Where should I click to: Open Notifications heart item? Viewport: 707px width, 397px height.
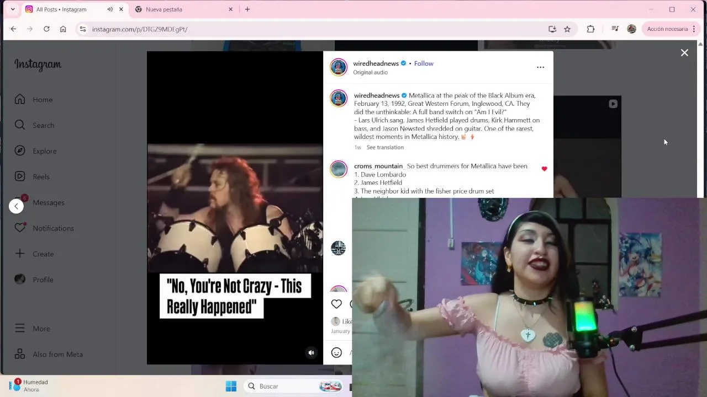[44, 228]
